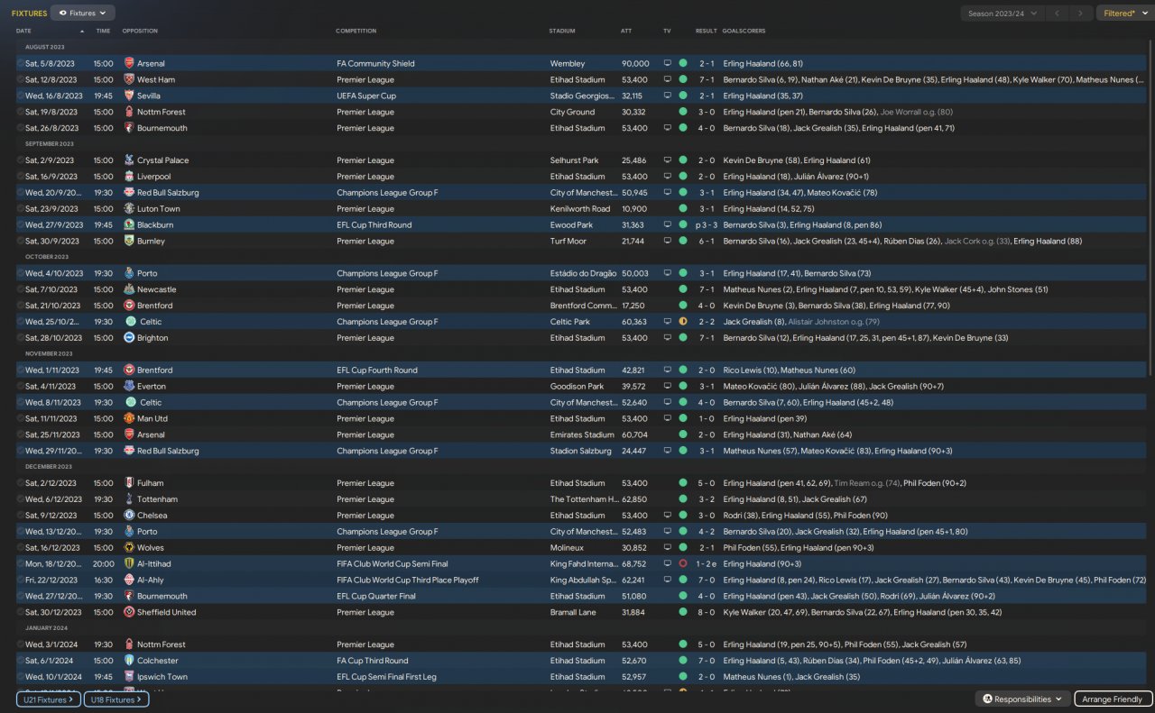Click the Bramall Lane stadium name
This screenshot has height=713, width=1155.
(x=574, y=613)
